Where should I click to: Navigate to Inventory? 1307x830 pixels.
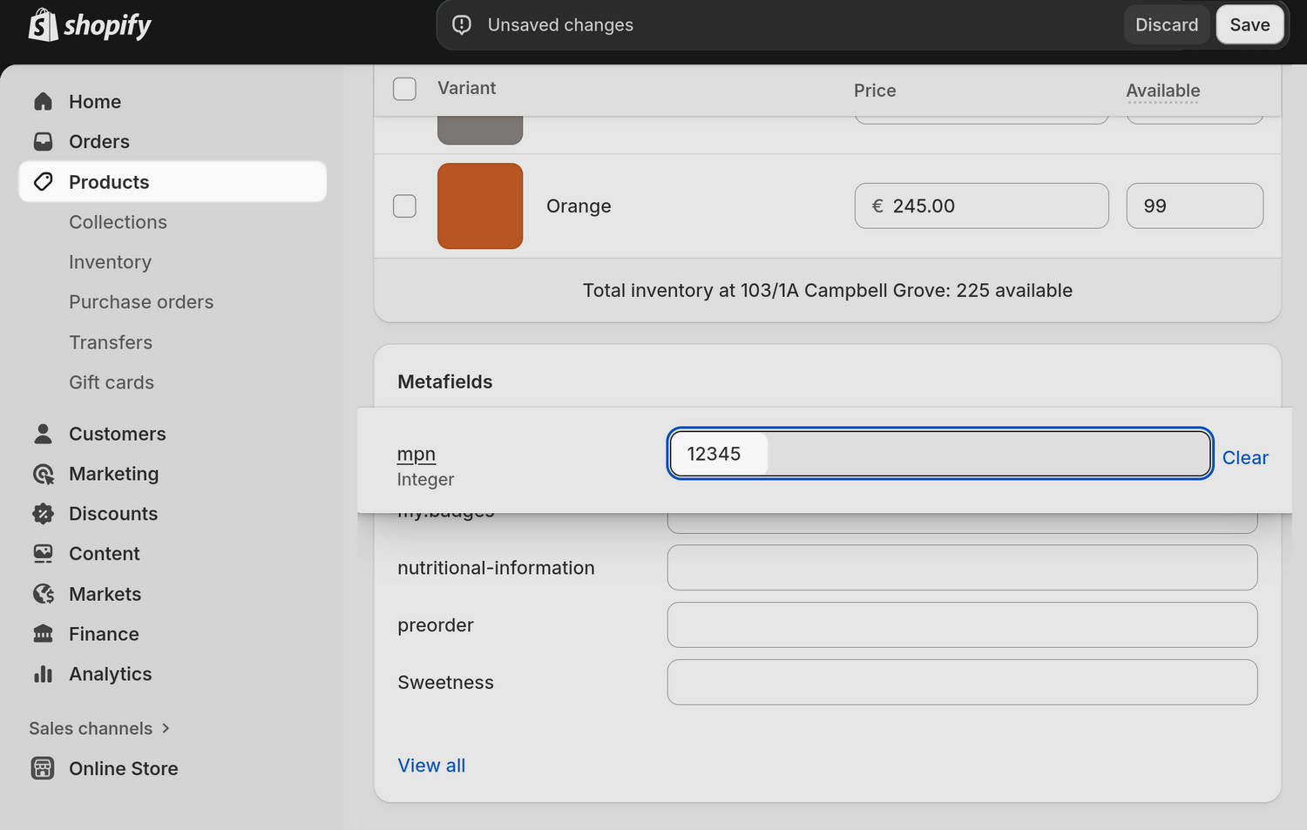[110, 261]
